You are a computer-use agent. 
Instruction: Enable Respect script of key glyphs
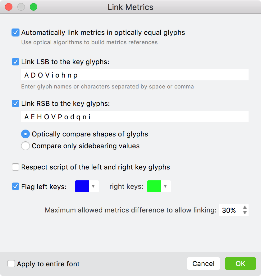coord(16,167)
